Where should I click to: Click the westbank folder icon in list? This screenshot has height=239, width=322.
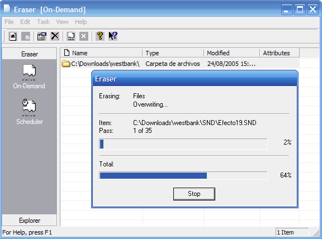66,64
